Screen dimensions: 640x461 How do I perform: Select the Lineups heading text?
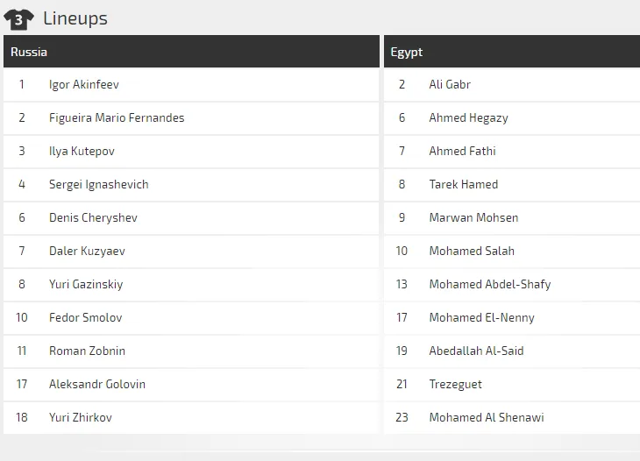[x=75, y=18]
